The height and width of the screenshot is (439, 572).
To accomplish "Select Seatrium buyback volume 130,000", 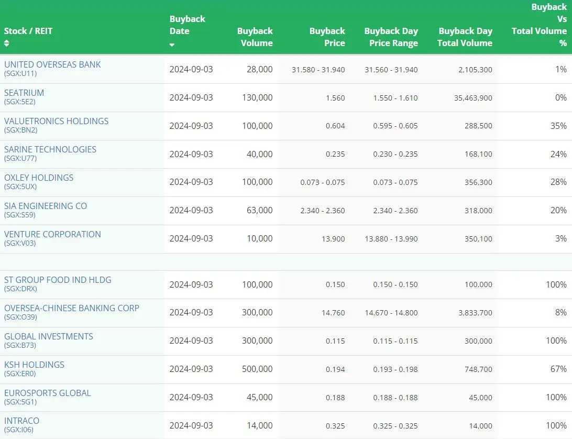I will tap(257, 98).
